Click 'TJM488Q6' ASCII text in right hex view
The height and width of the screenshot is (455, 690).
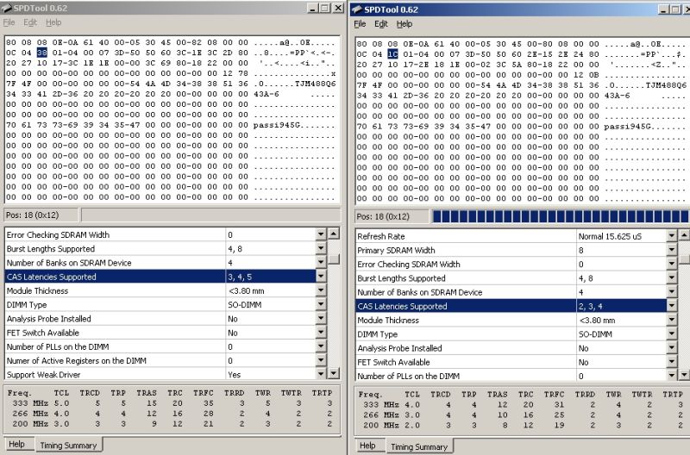pos(666,84)
